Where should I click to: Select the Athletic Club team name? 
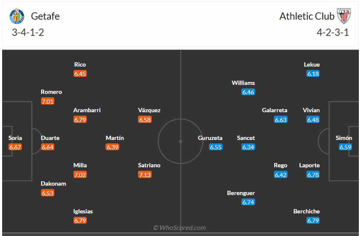307,17
